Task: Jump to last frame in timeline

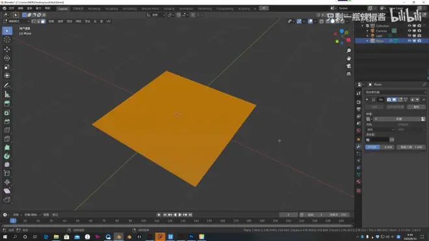Action: pyautogui.click(x=190, y=215)
